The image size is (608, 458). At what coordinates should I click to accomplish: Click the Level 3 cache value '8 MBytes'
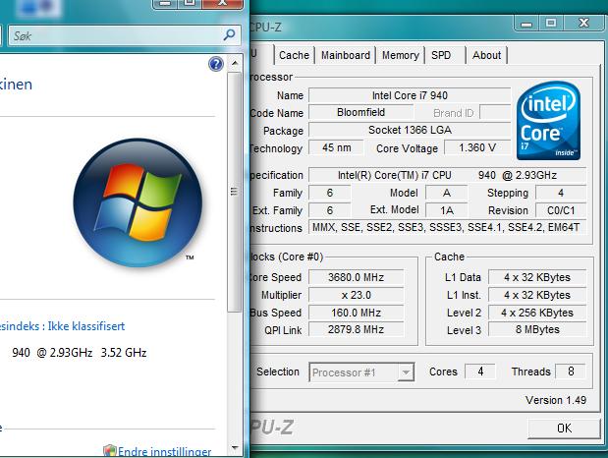point(537,330)
